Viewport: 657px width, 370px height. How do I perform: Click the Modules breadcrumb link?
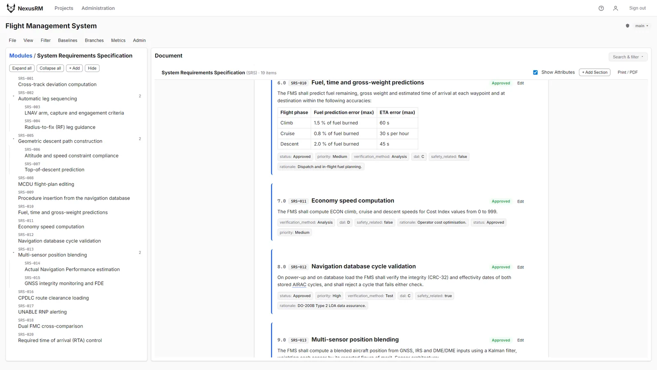coord(21,55)
